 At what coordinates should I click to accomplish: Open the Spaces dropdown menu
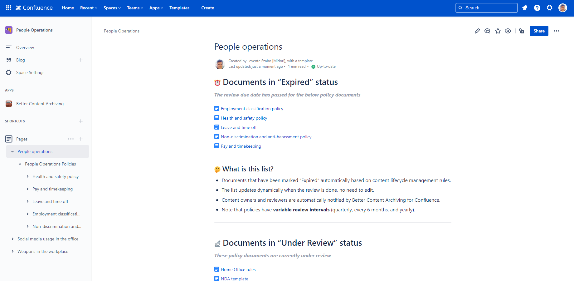[x=112, y=8]
